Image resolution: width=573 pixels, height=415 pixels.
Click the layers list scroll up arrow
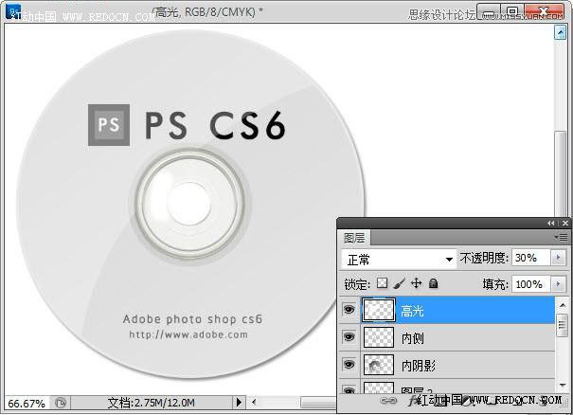563,304
